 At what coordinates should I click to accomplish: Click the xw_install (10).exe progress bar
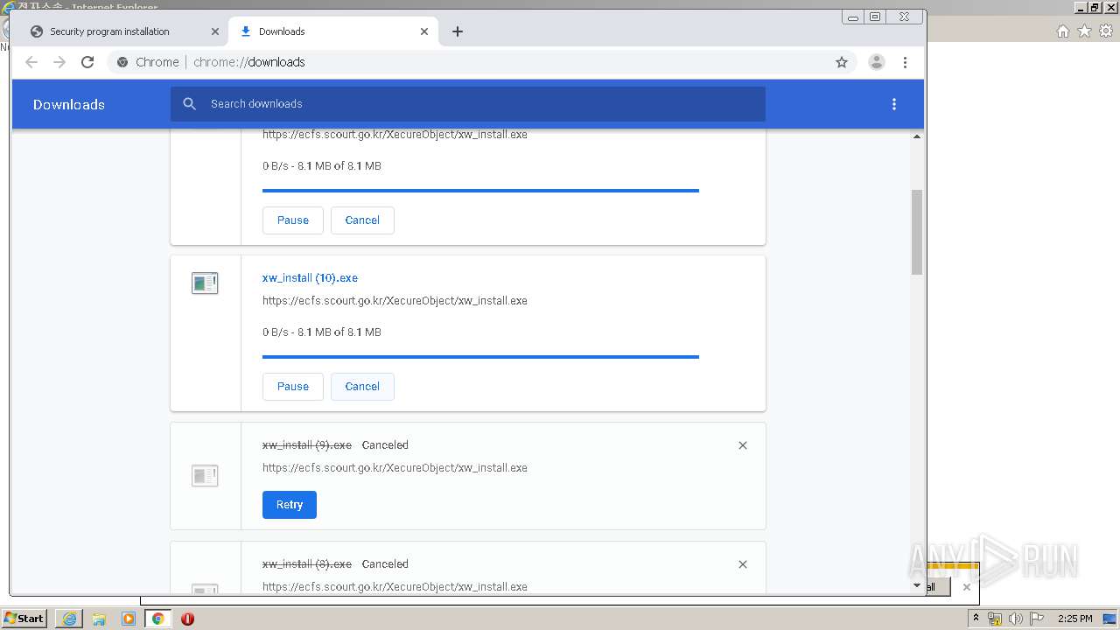[480, 357]
